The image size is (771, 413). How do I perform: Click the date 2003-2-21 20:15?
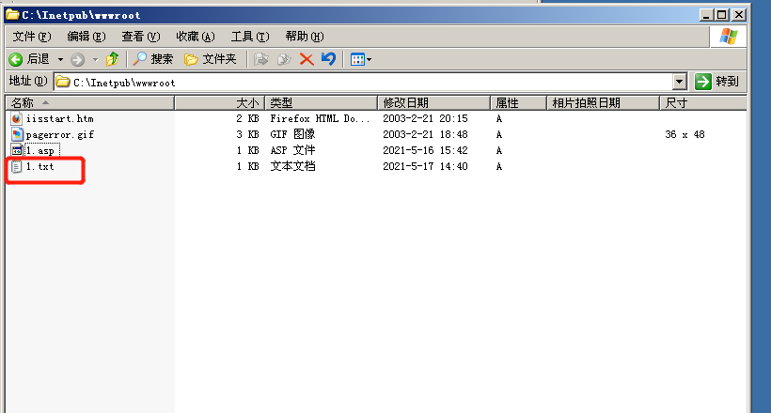tap(425, 118)
